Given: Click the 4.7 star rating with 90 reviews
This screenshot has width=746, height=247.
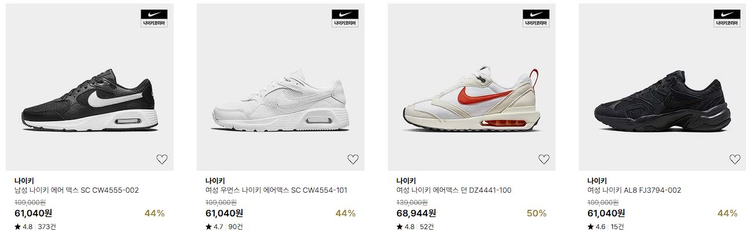Looking at the screenshot, I should pyautogui.click(x=225, y=227).
